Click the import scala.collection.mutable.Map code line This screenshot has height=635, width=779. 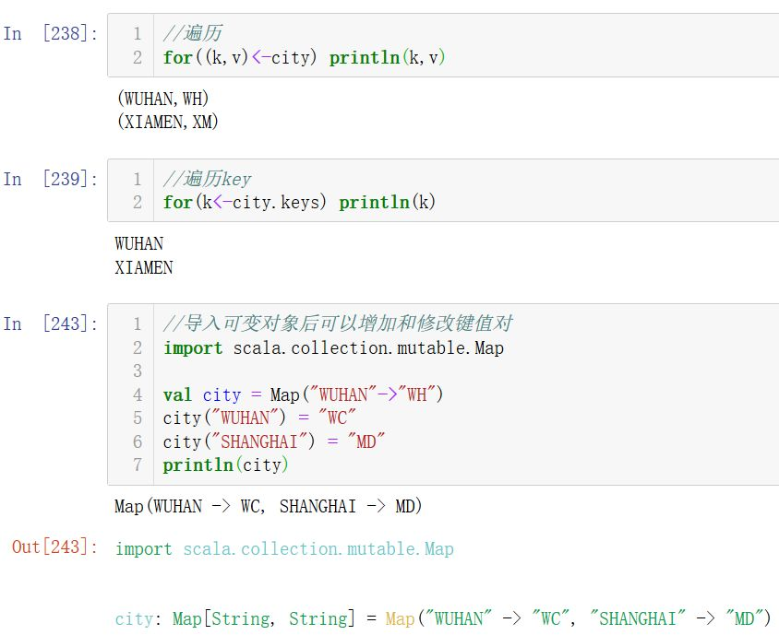pos(333,347)
